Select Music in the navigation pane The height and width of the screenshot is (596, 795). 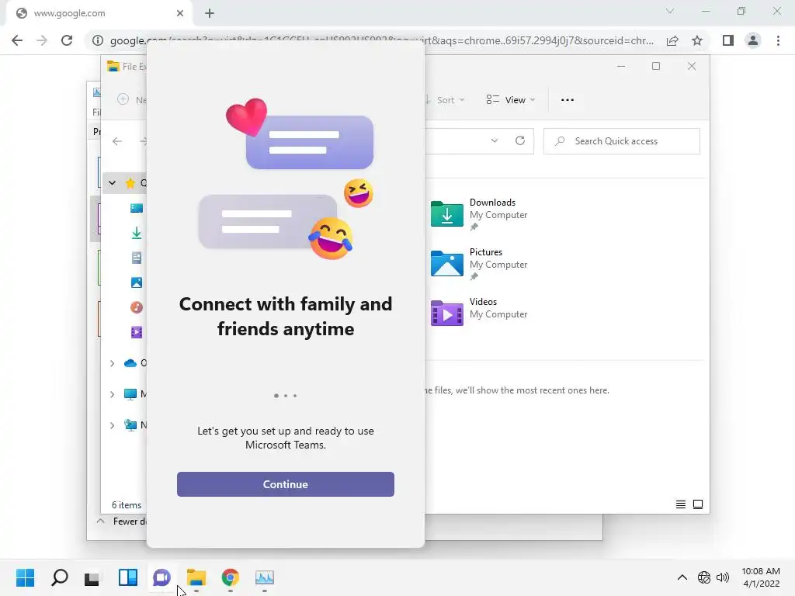137,307
